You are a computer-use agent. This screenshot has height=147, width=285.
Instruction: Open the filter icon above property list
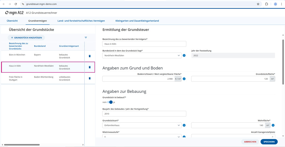point(86,38)
